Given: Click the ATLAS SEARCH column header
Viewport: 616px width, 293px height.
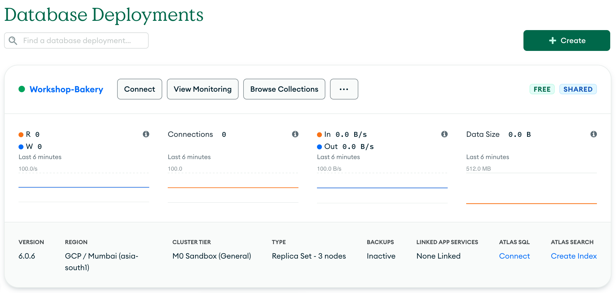Looking at the screenshot, I should pyautogui.click(x=572, y=242).
